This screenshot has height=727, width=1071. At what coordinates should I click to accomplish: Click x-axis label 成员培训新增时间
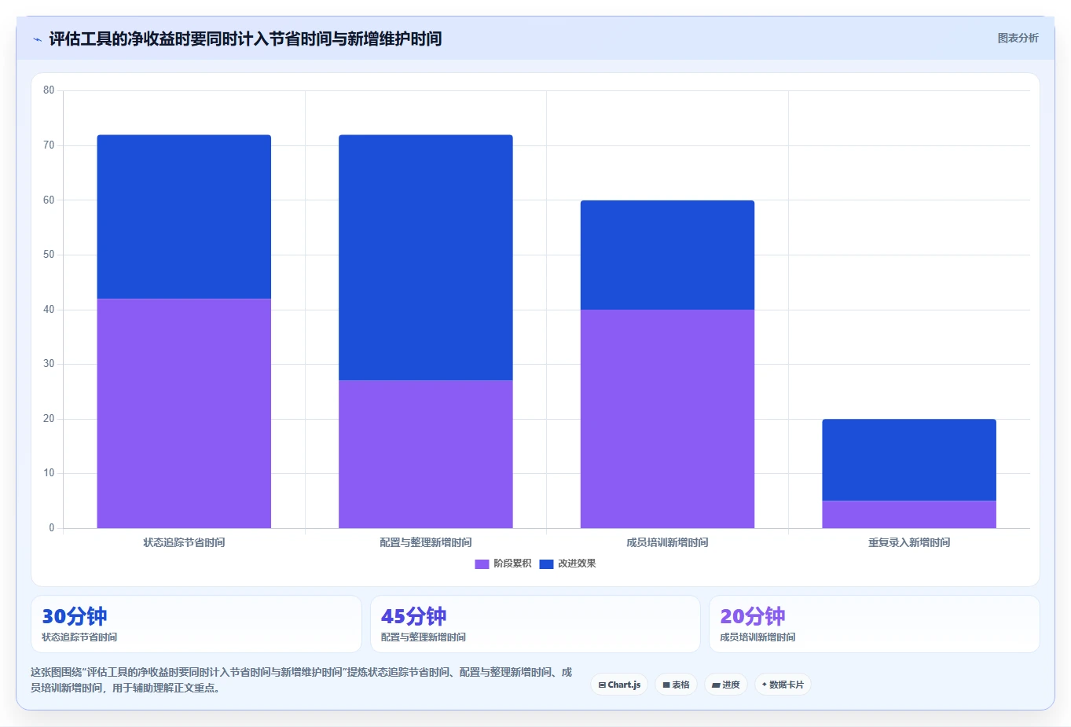[667, 542]
